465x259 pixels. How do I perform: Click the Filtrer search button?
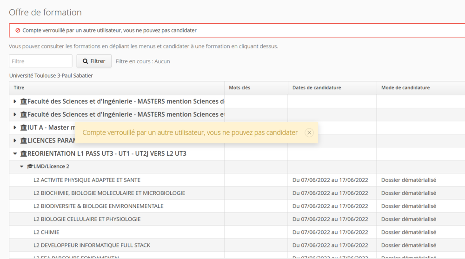pyautogui.click(x=94, y=61)
